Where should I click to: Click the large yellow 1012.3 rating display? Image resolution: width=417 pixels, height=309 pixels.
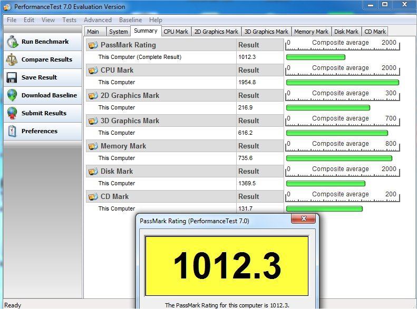click(227, 266)
